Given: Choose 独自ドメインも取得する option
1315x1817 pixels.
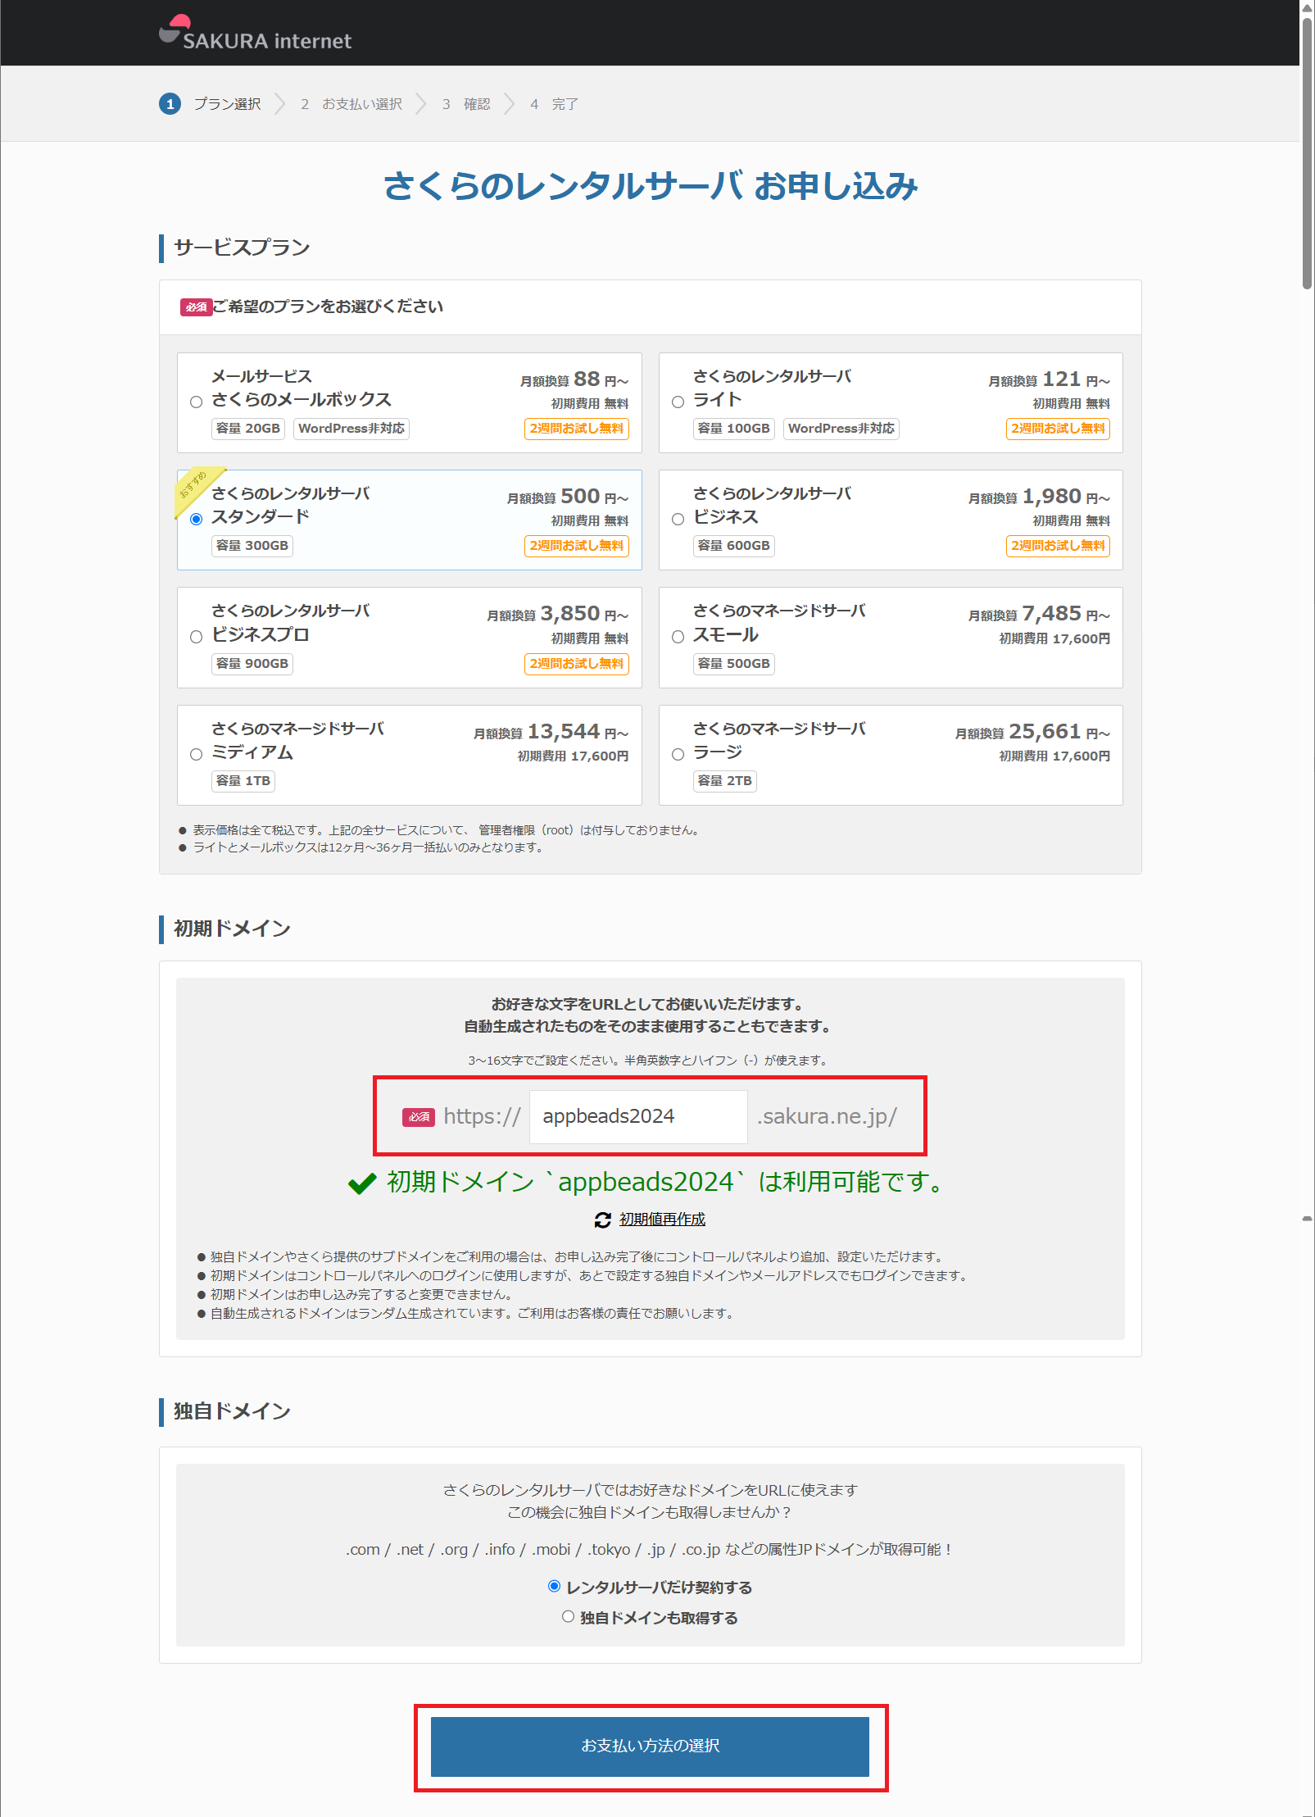Looking at the screenshot, I should tap(568, 1616).
